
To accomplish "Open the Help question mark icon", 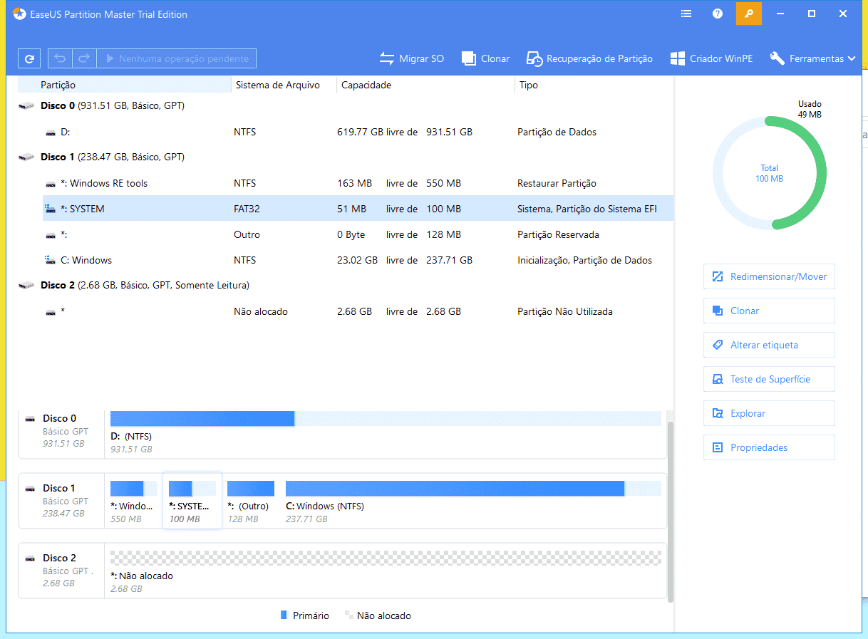I will pos(717,14).
